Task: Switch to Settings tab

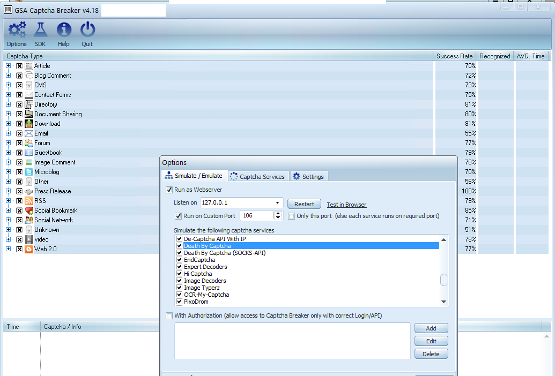Action: point(309,176)
